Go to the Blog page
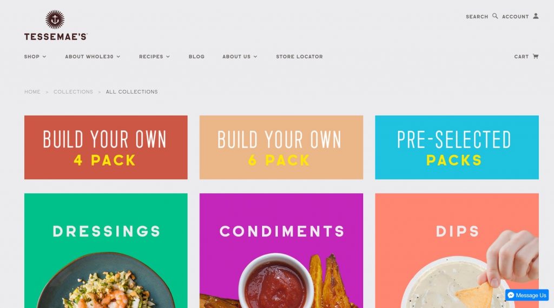554x308 pixels. (196, 57)
